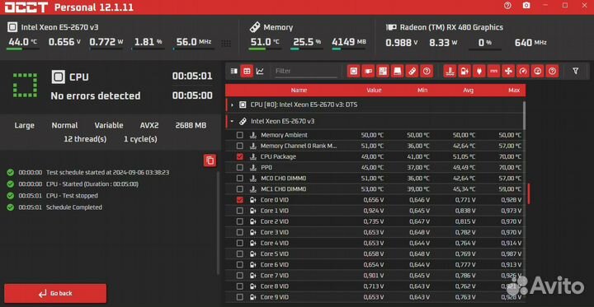
Task: Open the help icon in title bar
Action: coord(507,6)
